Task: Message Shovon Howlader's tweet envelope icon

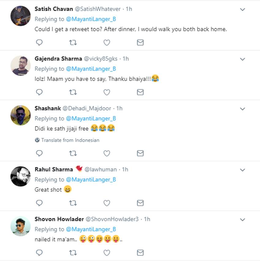Action: coord(140,253)
